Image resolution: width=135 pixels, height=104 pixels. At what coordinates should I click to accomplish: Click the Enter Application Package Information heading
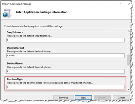pos(42,12)
